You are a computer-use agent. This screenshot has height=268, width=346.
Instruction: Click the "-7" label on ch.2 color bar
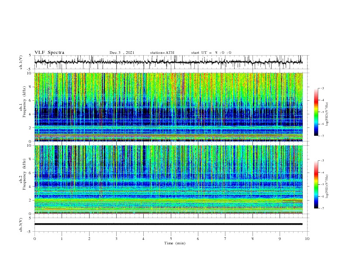pos(322,208)
